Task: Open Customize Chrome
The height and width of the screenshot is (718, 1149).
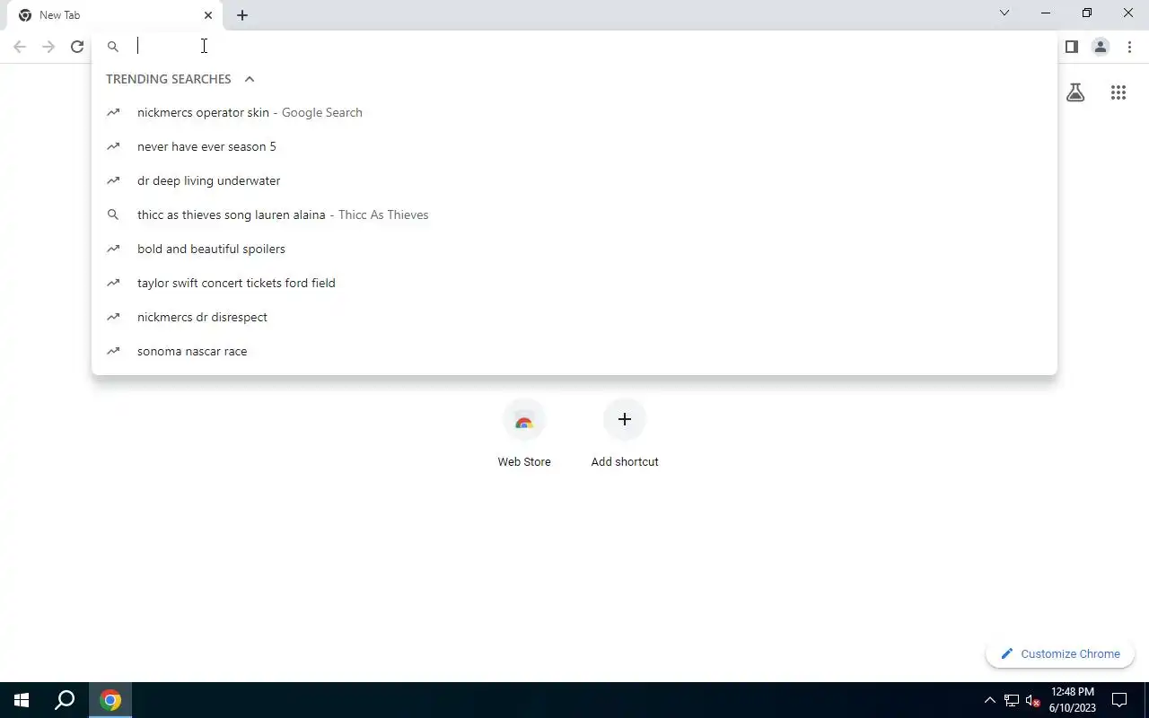Action: click(x=1060, y=653)
